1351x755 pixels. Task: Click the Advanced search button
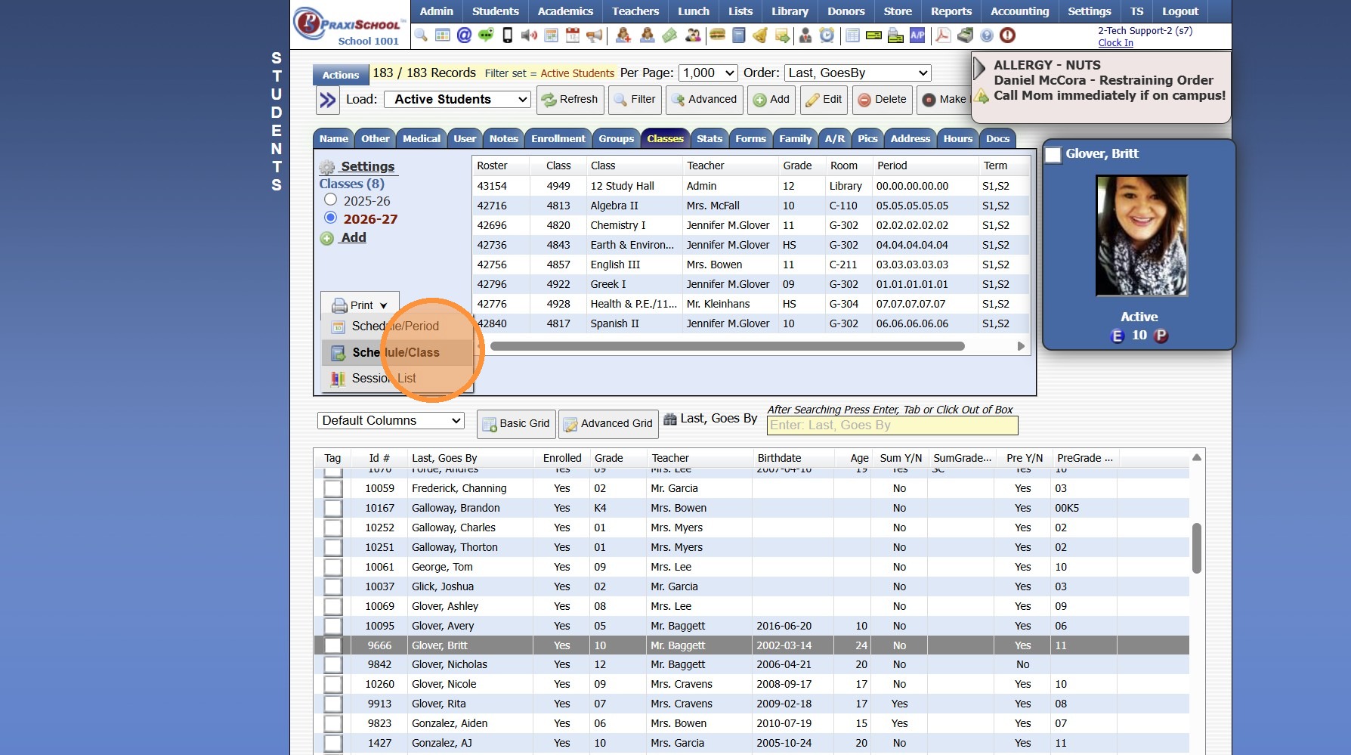(x=703, y=100)
